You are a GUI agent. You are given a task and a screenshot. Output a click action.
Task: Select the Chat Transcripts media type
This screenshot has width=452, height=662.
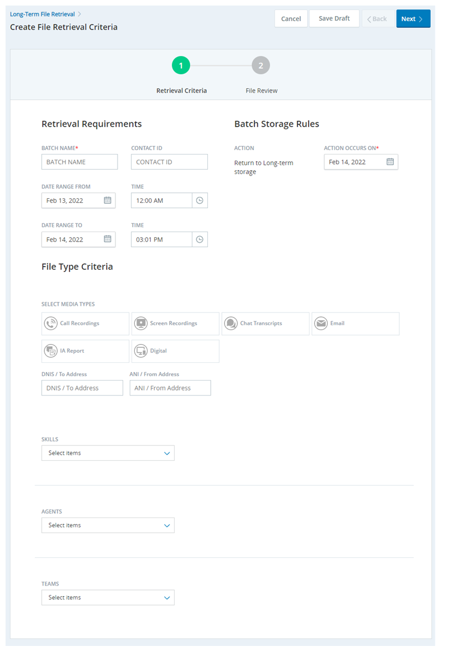click(x=265, y=324)
